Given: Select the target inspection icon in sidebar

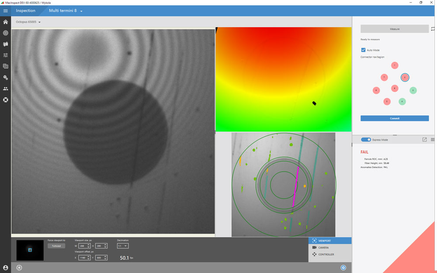Looking at the screenshot, I should coord(5,33).
